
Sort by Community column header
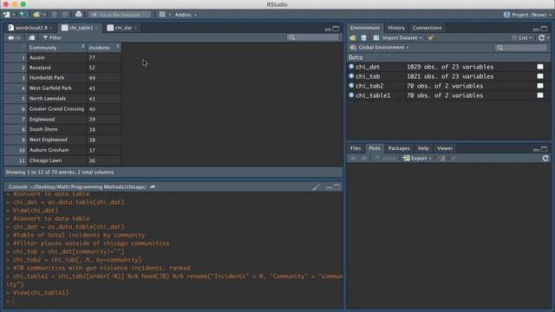tap(56, 48)
